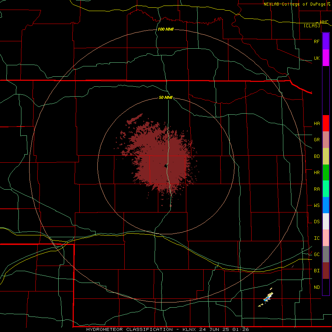Click the gray GC legend swatch
332x332 pixels.
(x=326, y=254)
